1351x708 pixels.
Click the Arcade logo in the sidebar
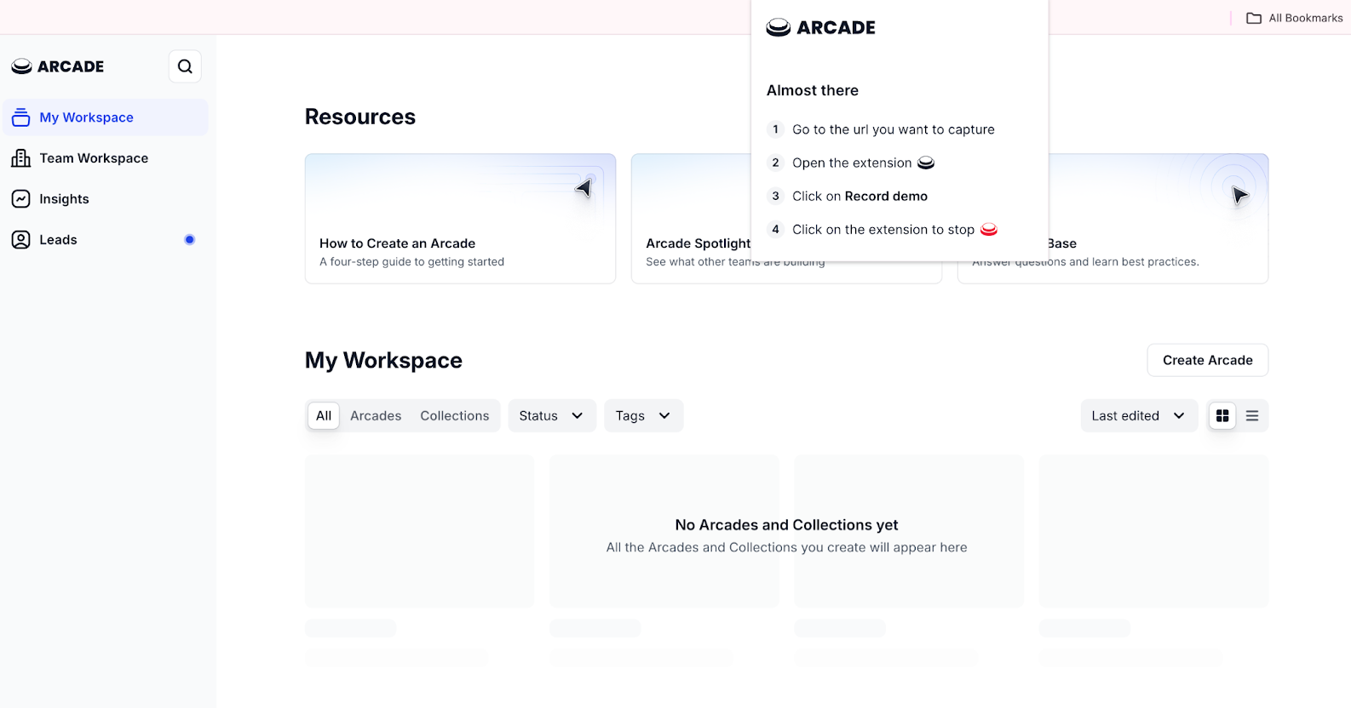(58, 66)
